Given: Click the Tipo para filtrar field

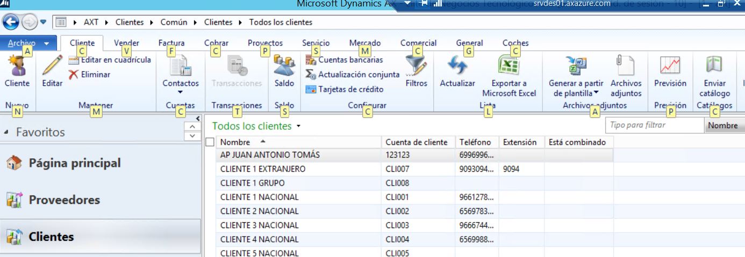Looking at the screenshot, I should click(655, 125).
